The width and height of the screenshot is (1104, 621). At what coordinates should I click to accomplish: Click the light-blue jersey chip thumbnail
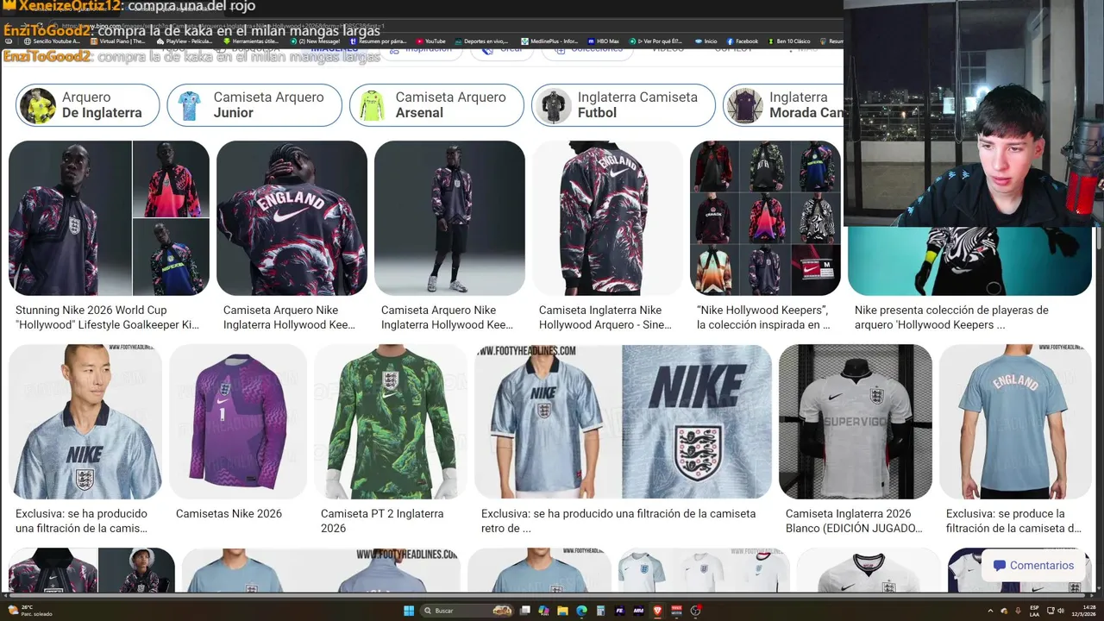click(x=190, y=105)
